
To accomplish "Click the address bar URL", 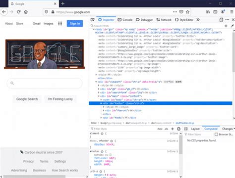I will tap(73, 12).
